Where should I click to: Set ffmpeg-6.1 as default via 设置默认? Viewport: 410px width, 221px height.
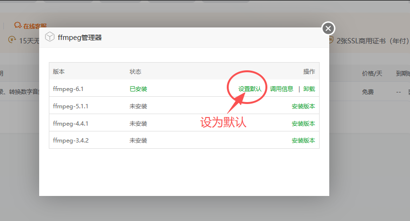249,89
